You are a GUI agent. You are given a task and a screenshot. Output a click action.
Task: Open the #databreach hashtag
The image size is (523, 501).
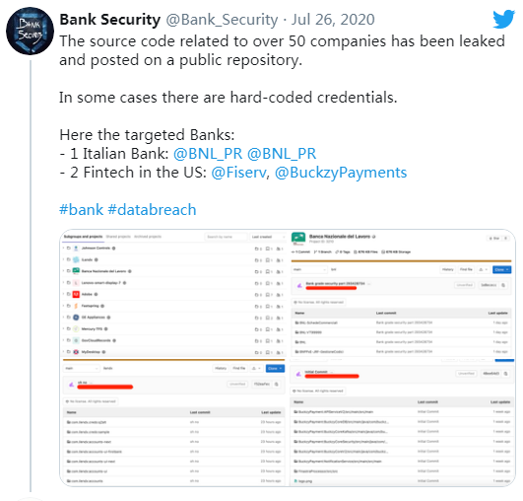(152, 210)
